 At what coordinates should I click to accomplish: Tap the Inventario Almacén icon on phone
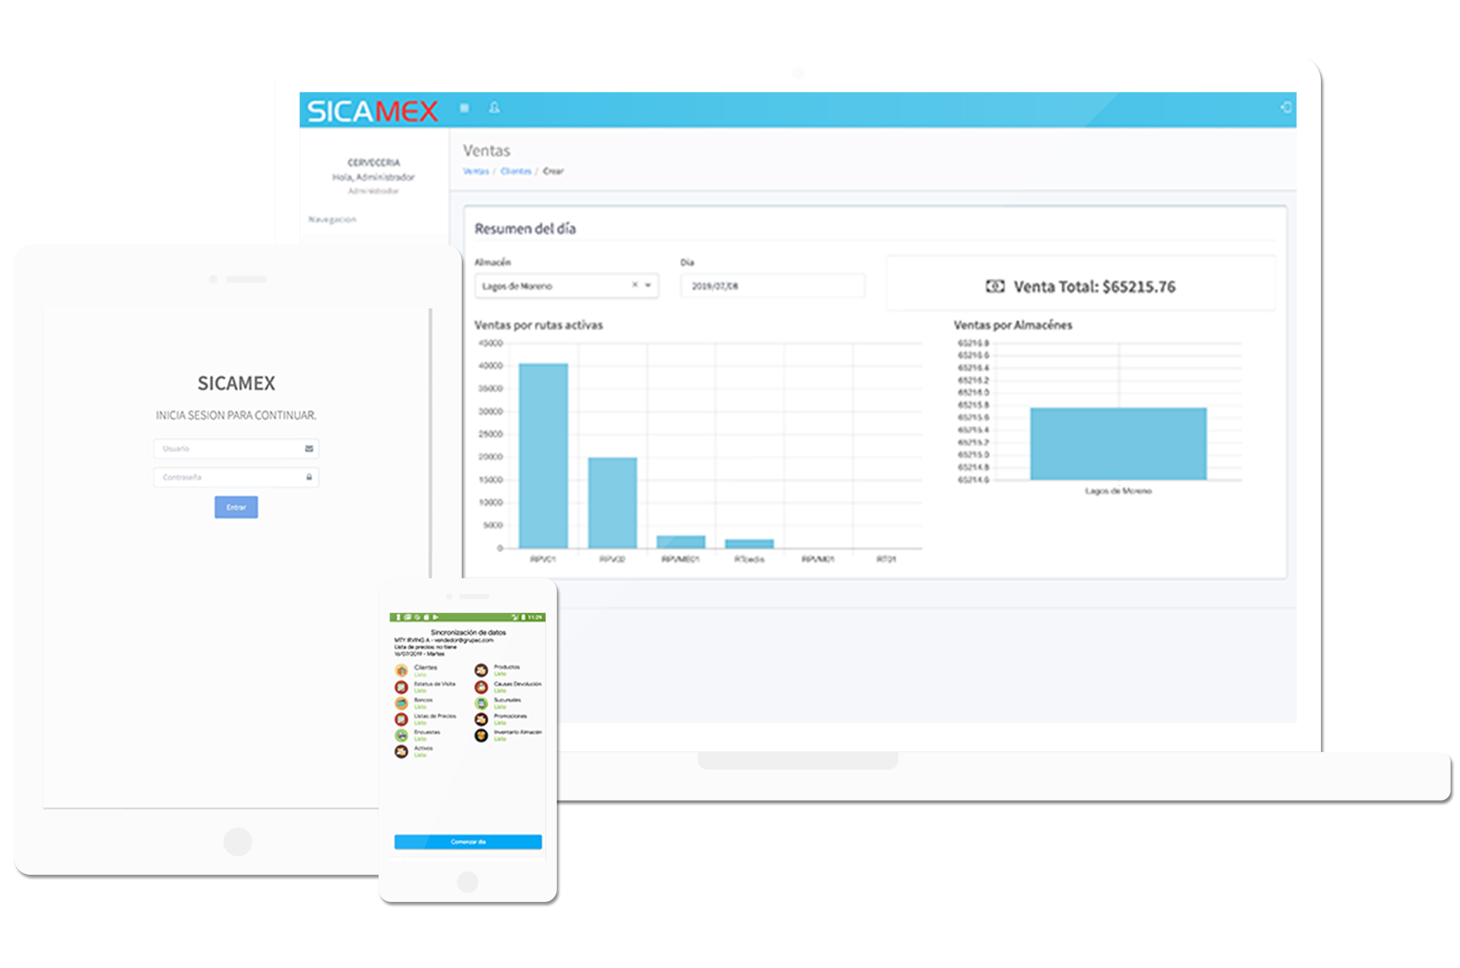point(481,735)
